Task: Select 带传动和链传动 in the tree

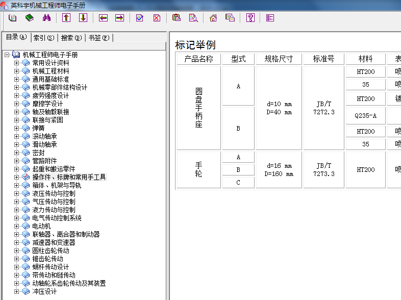Action: coord(54,276)
